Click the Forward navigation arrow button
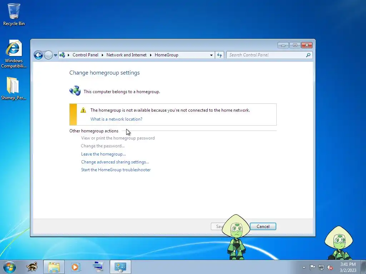Screen dimensions: 366x274 (x=48, y=55)
